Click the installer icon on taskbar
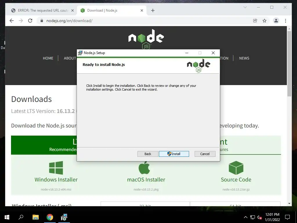Viewport: 297px width, 223px height. point(64,217)
